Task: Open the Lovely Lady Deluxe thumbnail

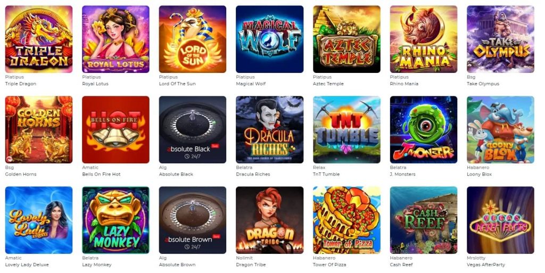Action: tap(39, 220)
